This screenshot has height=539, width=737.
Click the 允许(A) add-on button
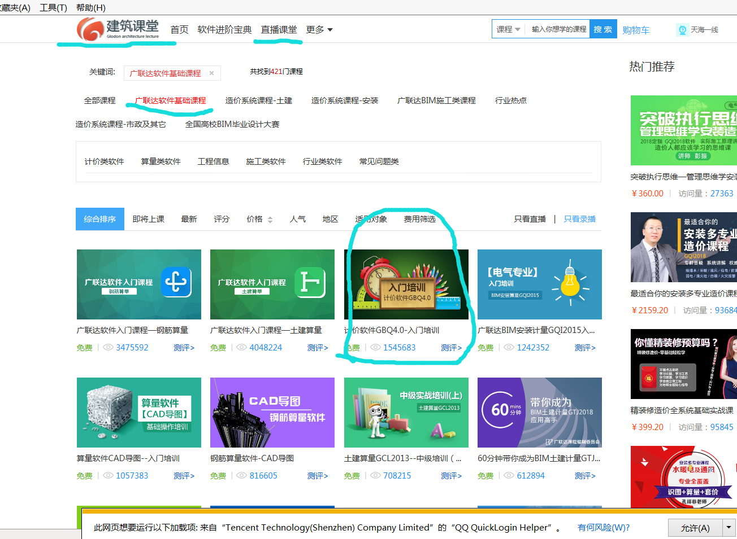tap(695, 528)
